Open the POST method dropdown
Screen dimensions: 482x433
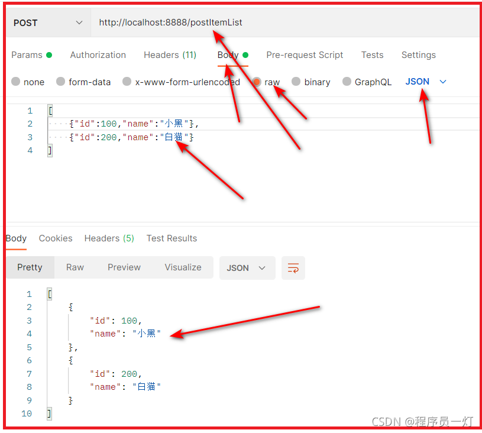(47, 22)
